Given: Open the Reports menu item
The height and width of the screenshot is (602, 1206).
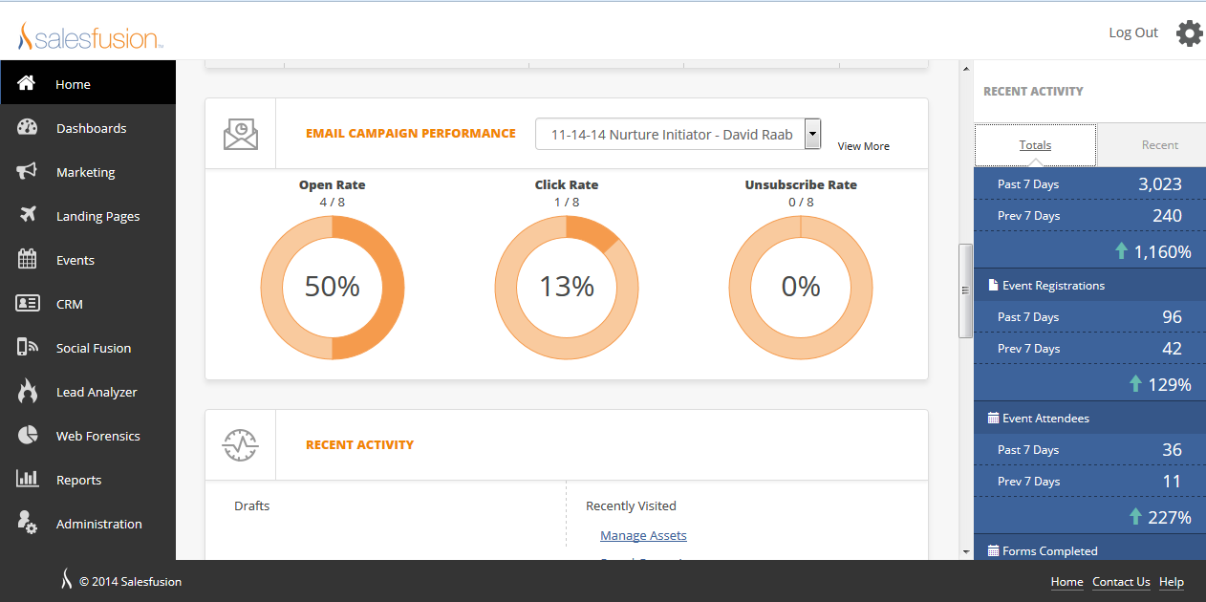Looking at the screenshot, I should (88, 479).
